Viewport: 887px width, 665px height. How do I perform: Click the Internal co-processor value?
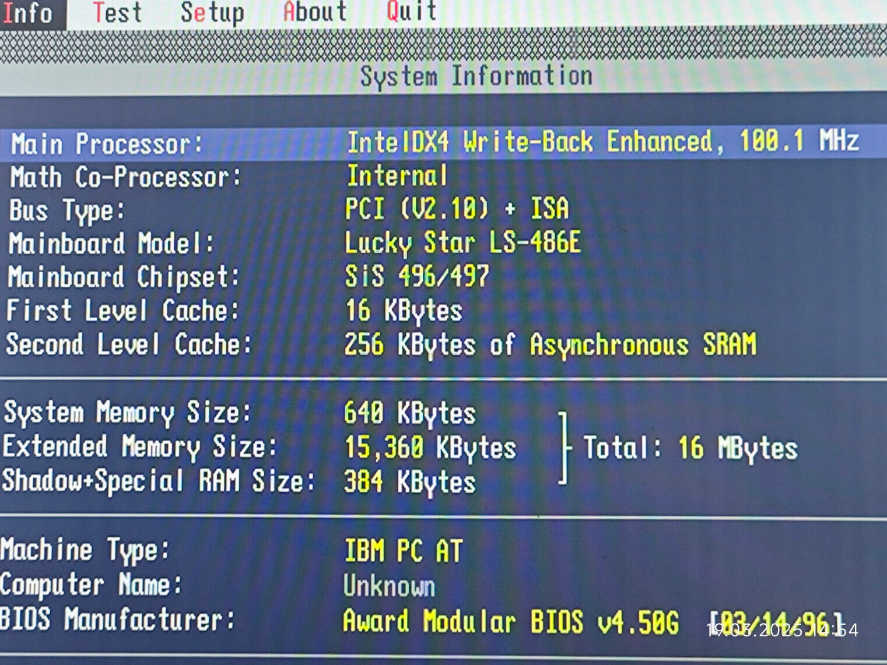coord(397,175)
